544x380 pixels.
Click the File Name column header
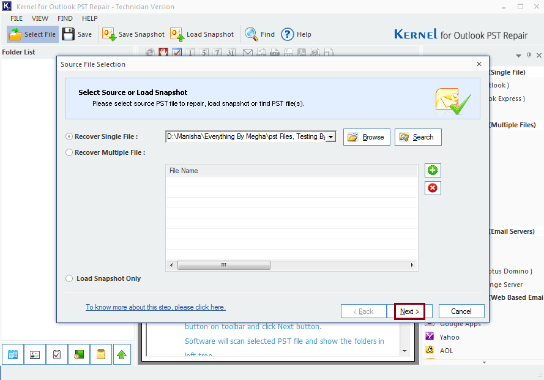tap(292, 171)
